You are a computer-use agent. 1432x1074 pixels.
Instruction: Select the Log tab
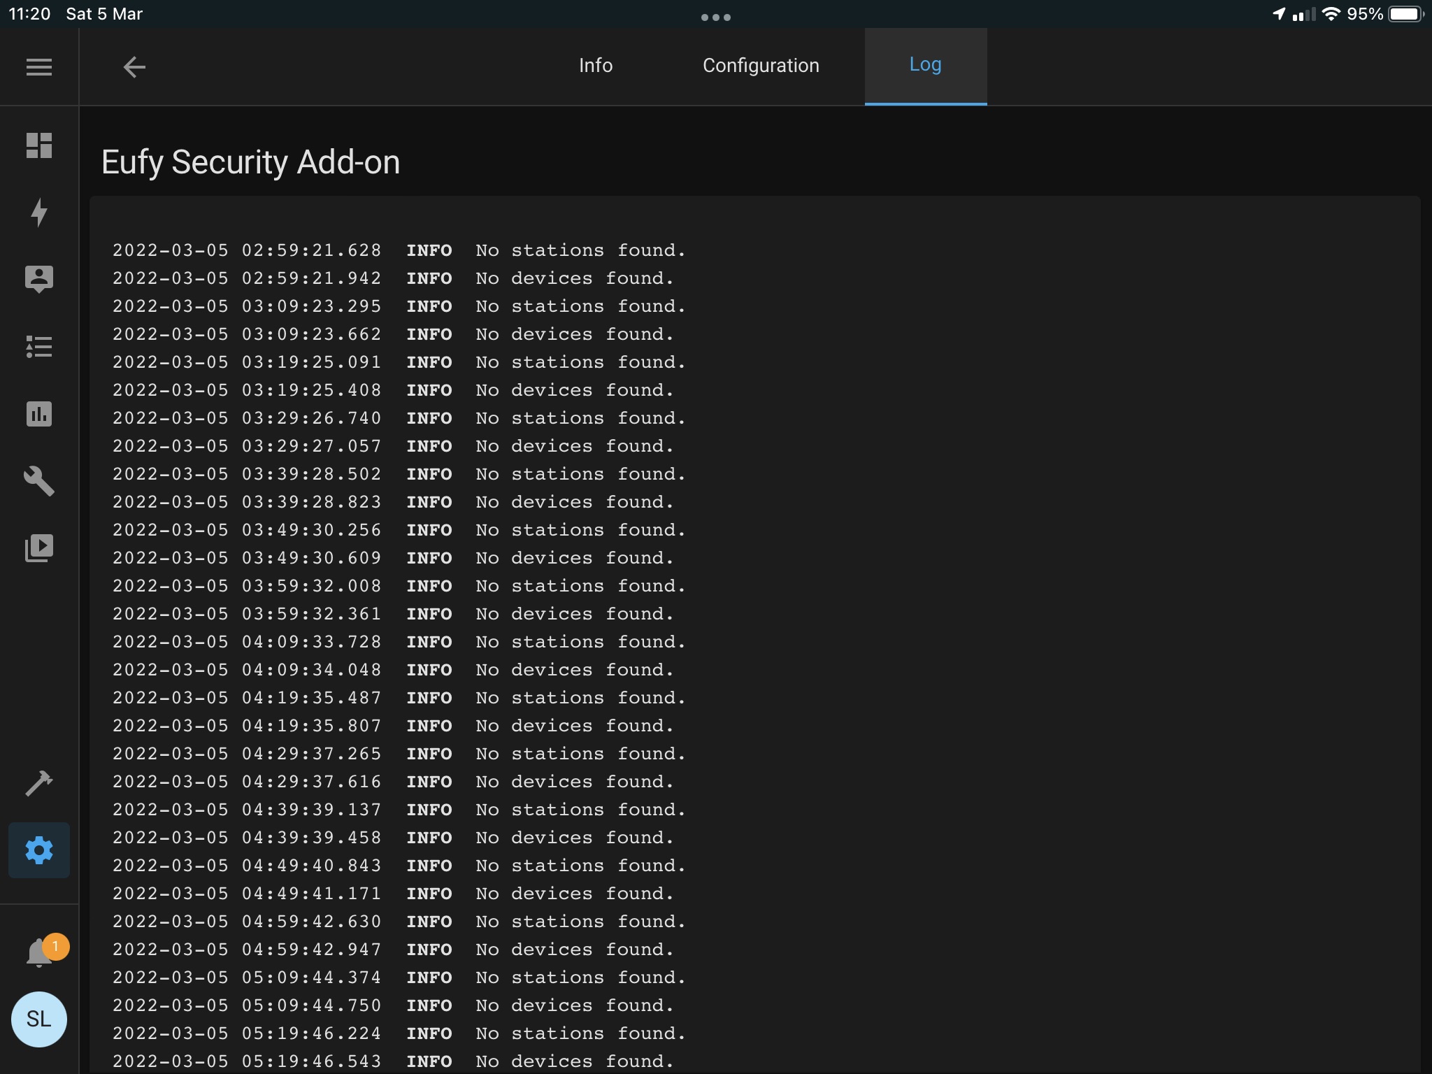point(925,65)
